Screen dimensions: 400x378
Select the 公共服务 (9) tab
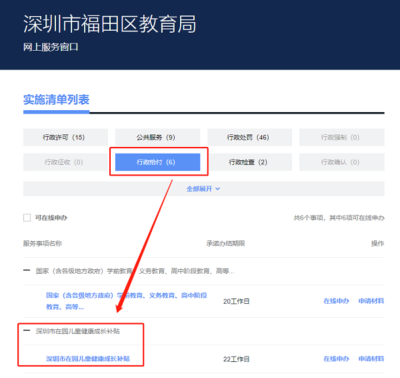[157, 138]
